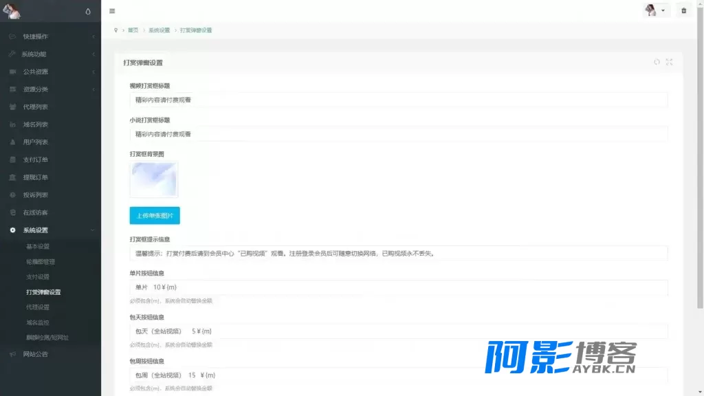
Task: Toggle the hamburger sidebar menu icon
Action: point(112,11)
